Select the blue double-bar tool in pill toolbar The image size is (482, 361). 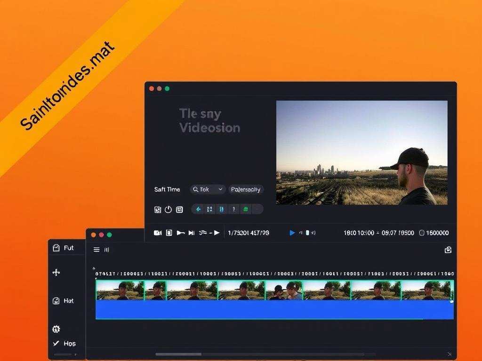(221, 209)
